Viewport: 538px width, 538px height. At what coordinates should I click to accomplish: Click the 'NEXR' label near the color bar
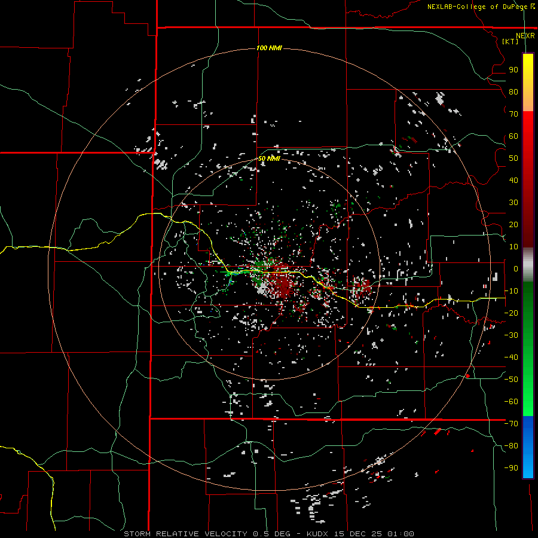click(x=525, y=36)
